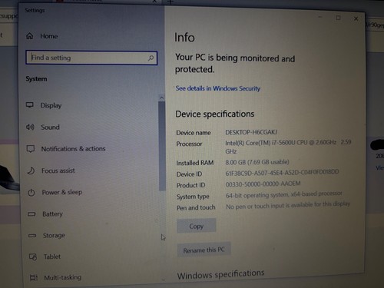Click the Battery icon

(x=31, y=214)
